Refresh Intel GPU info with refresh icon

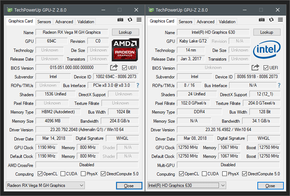click(271, 20)
